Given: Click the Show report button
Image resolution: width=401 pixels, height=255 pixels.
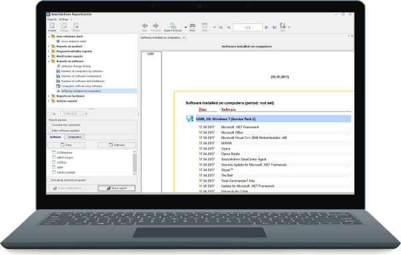Looking at the screenshot, I should (x=116, y=188).
